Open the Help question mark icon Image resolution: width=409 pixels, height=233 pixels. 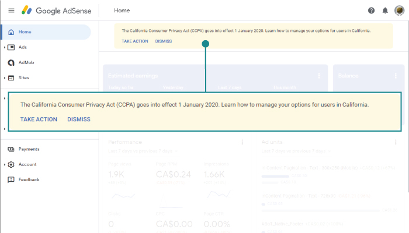click(x=371, y=10)
